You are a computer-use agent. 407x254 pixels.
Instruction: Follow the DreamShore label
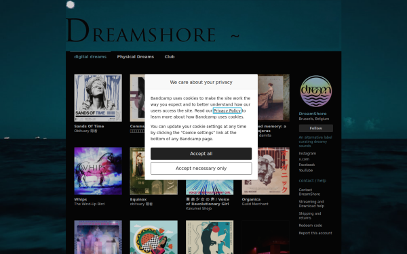click(315, 128)
